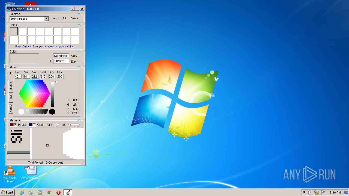Click the Grn value field
This screenshot has height=196, width=349.
(x=52, y=76)
